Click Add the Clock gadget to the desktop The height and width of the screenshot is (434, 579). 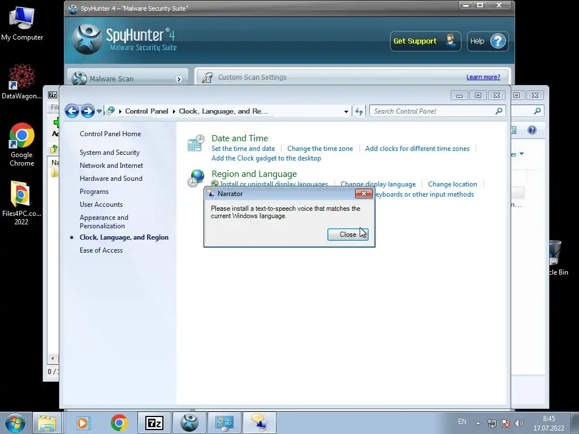pos(266,158)
